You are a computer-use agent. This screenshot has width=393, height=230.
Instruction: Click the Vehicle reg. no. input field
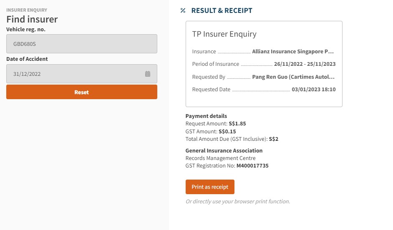pos(82,44)
